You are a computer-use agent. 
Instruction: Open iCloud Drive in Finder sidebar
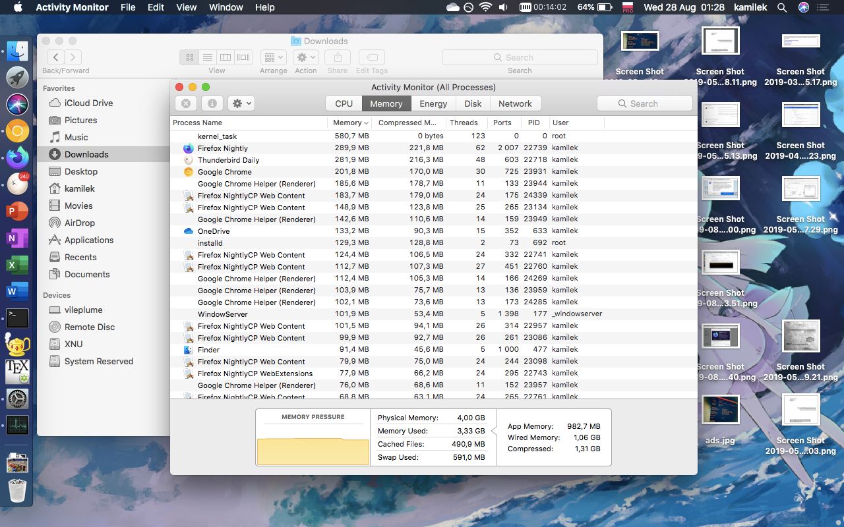[x=88, y=103]
